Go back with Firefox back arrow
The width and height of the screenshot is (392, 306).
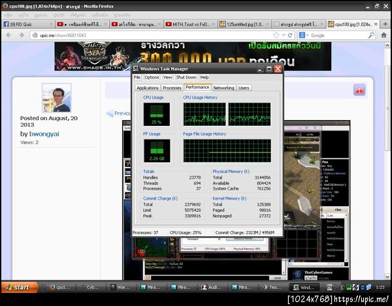pyautogui.click(x=8, y=35)
